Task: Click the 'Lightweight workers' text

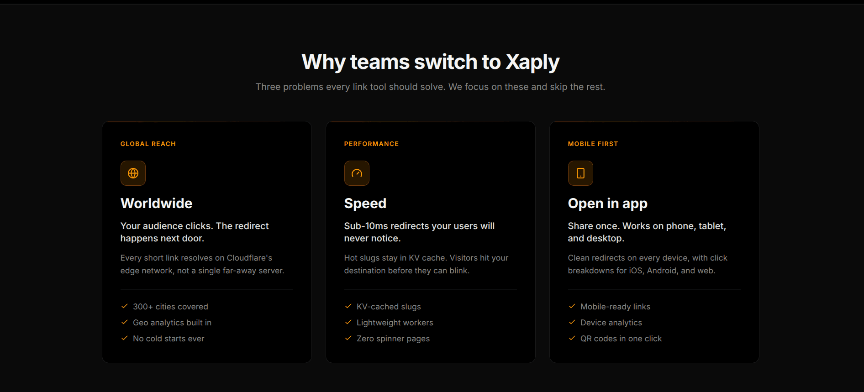Action: click(x=395, y=323)
